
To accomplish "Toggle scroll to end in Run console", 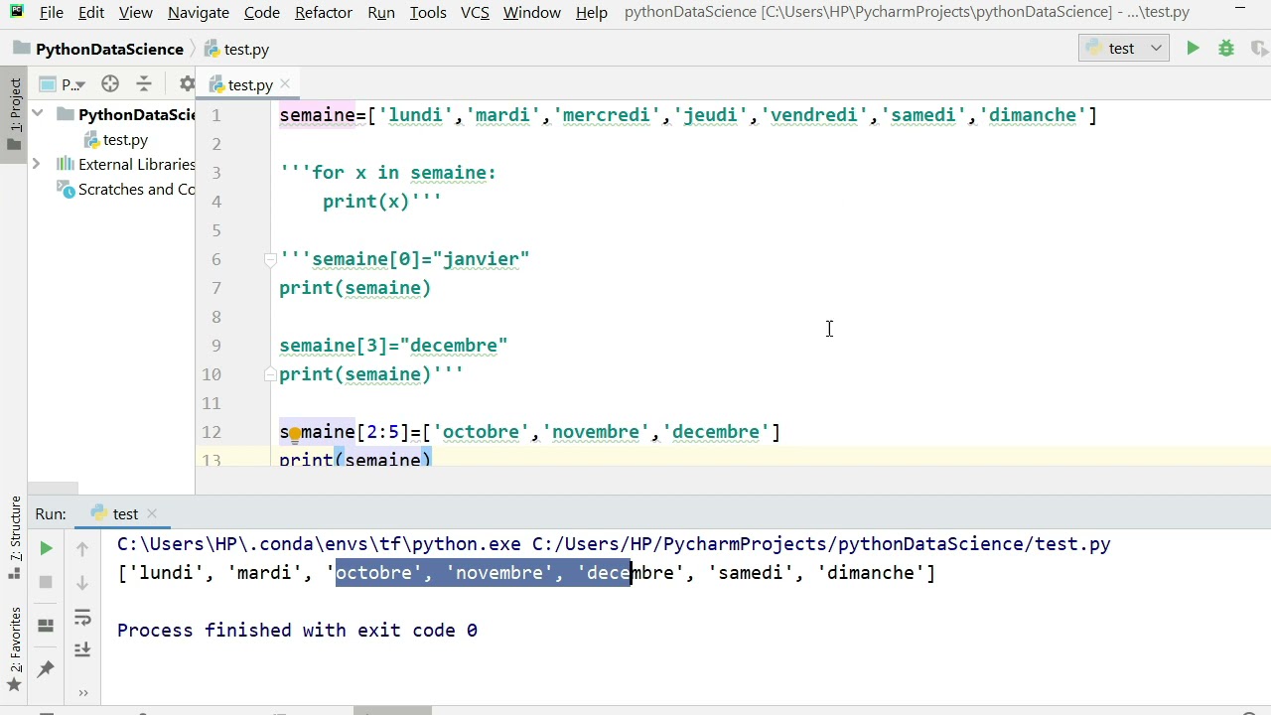I will [82, 649].
